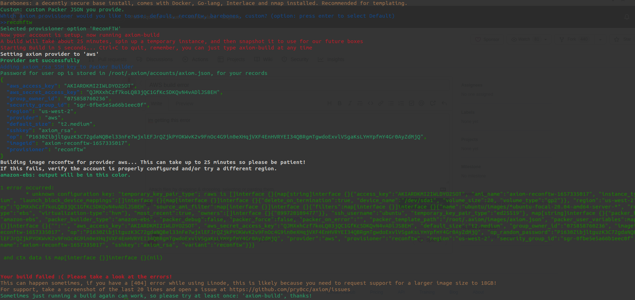Open Assignees section in issue sidebar
Viewport: 635px width, 300px height.
[x=472, y=85]
